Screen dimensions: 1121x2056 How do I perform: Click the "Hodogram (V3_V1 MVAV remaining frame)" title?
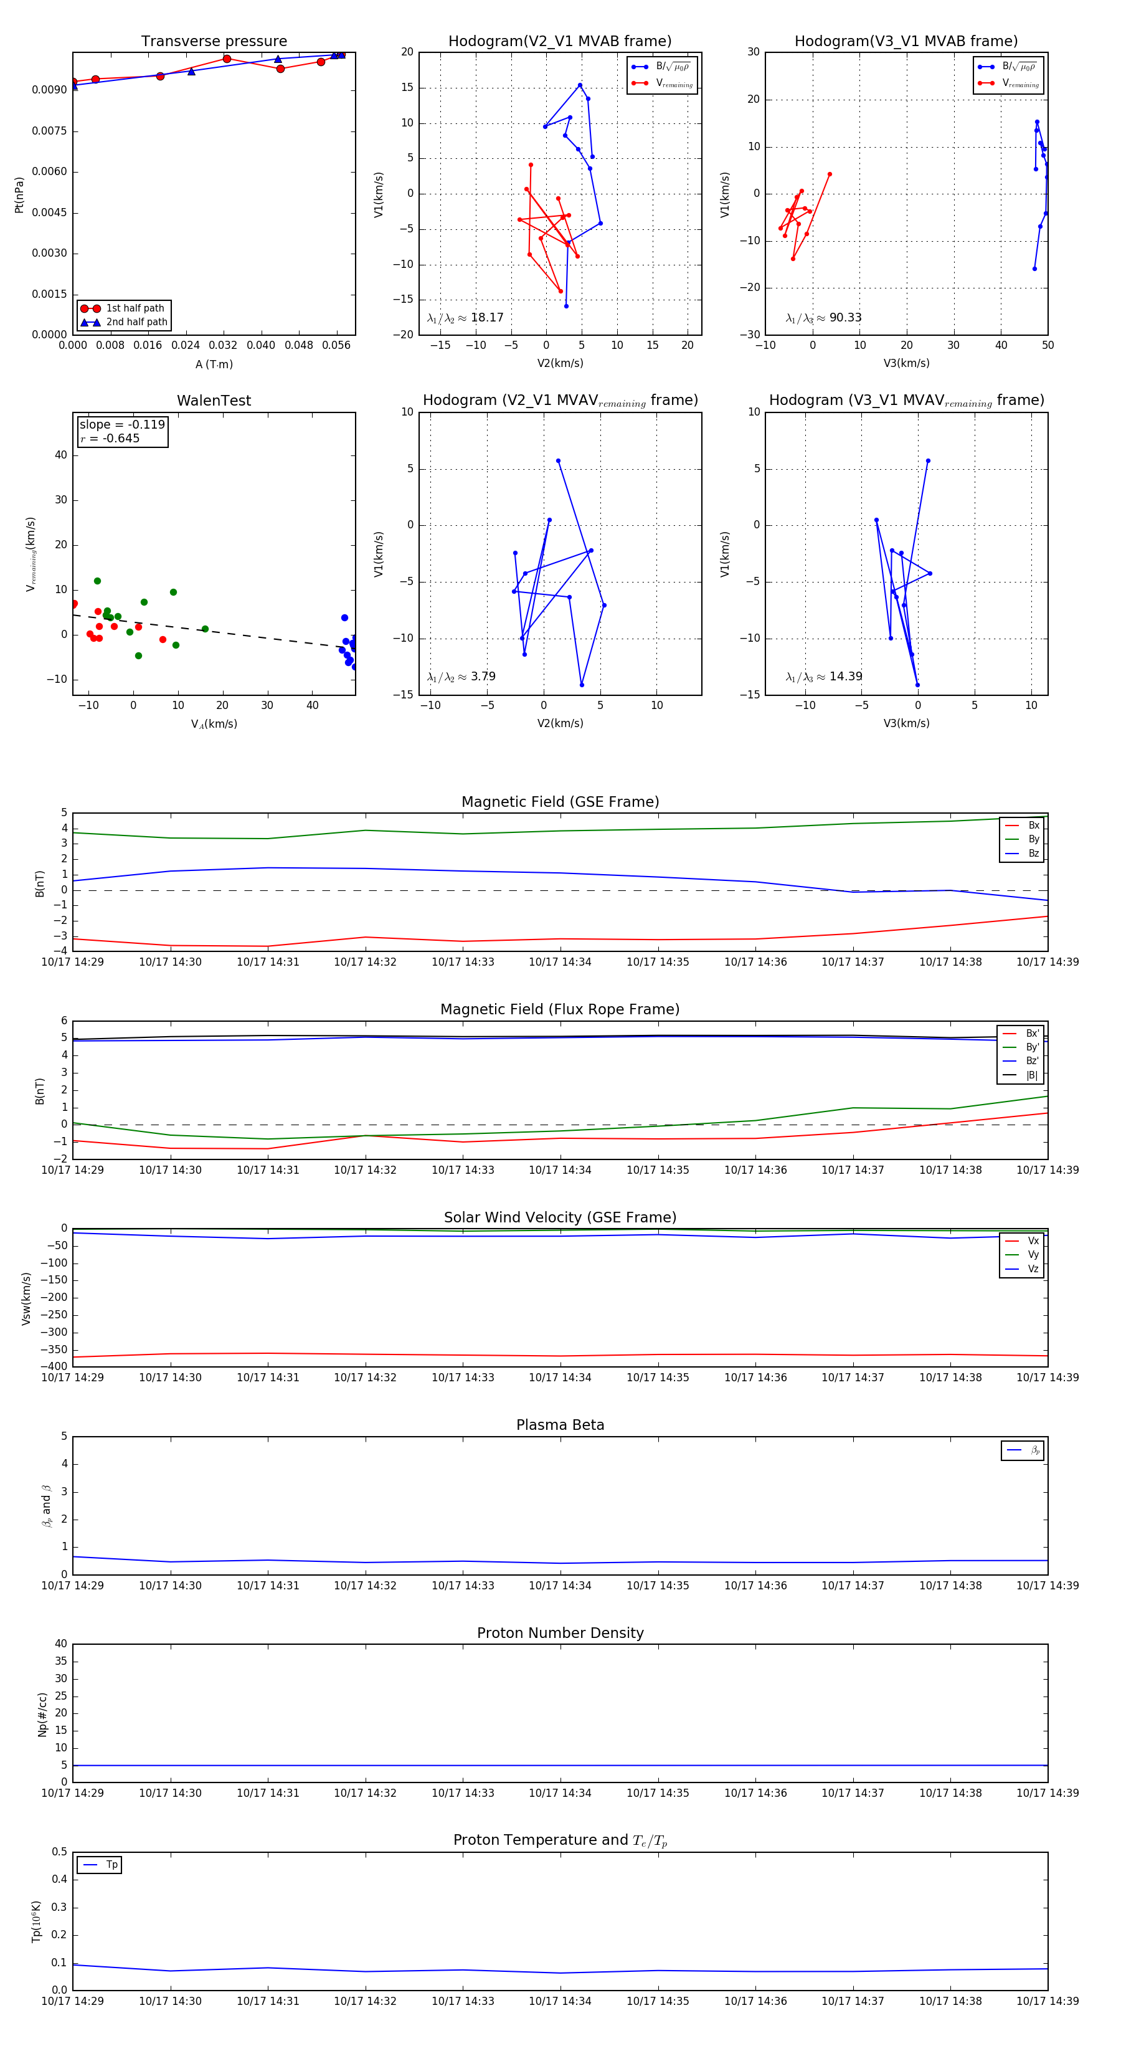click(x=906, y=401)
